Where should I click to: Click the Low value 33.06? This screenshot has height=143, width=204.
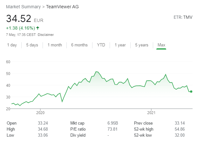(x=43, y=135)
